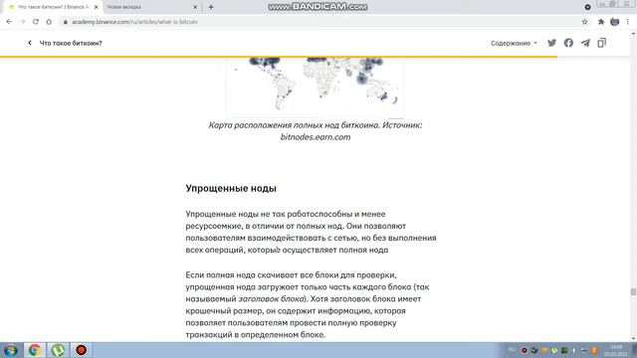Close the 'Что такое биткоин?' tab
This screenshot has width=637, height=358.
click(97, 7)
